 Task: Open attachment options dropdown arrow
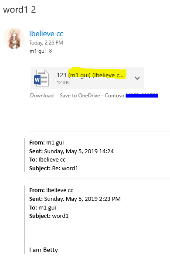point(137,78)
